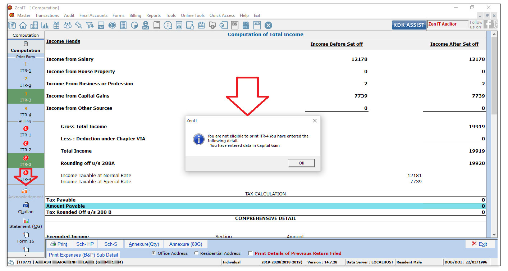Open the Sch-S schedule
The image size is (508, 271).
(x=111, y=244)
